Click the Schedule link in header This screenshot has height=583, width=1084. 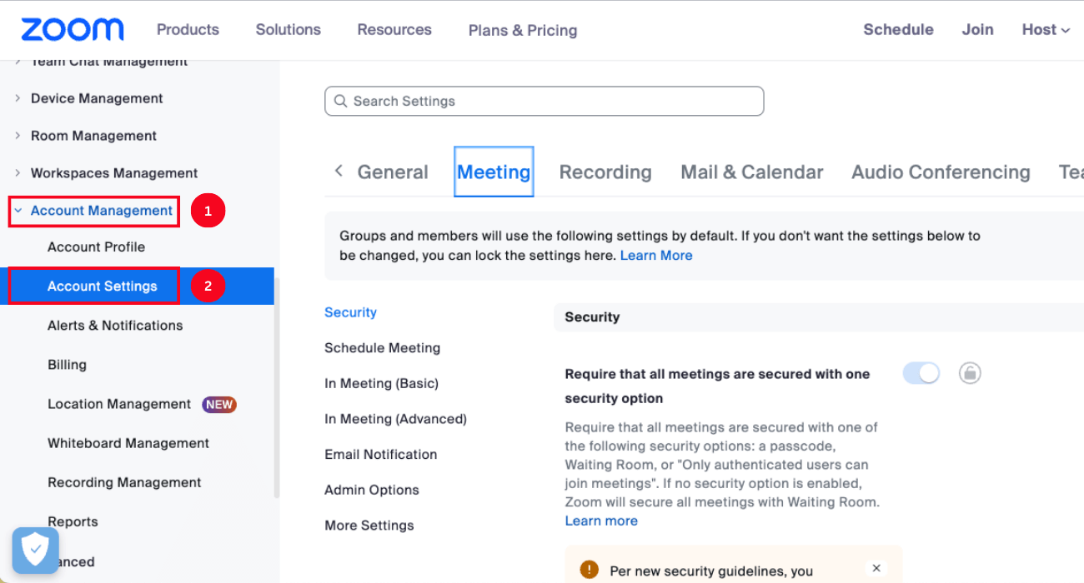point(898,29)
